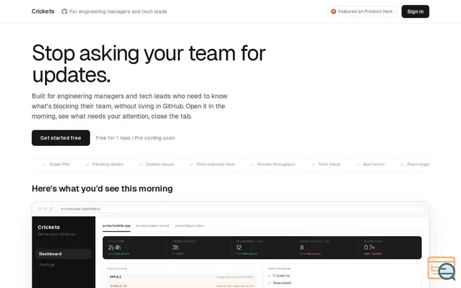Click the Cycle time 2j 4h metric
The width and height of the screenshot is (461, 288).
point(134,248)
